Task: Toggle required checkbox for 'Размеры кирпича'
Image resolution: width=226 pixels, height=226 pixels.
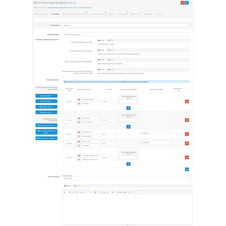Action: click(178, 101)
